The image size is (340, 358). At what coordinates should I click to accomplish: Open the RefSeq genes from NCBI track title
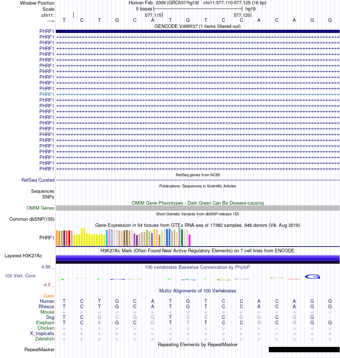198,175
